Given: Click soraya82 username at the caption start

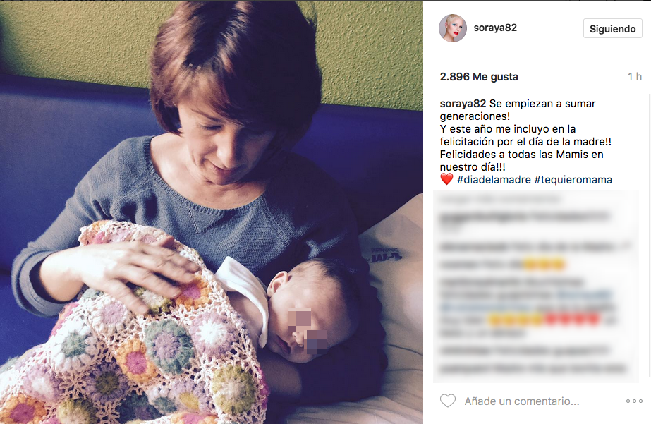Looking at the screenshot, I should click(463, 104).
